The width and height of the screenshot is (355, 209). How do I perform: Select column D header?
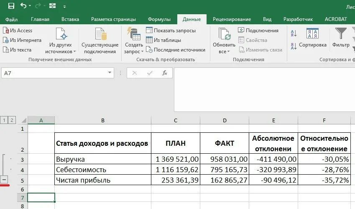[225, 120]
